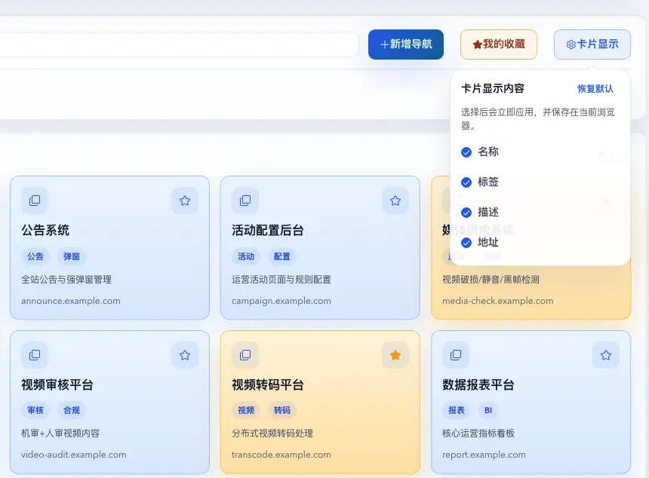Open 我的收藏 favorites
Screen dimensions: 649x478
pyautogui.click(x=499, y=44)
